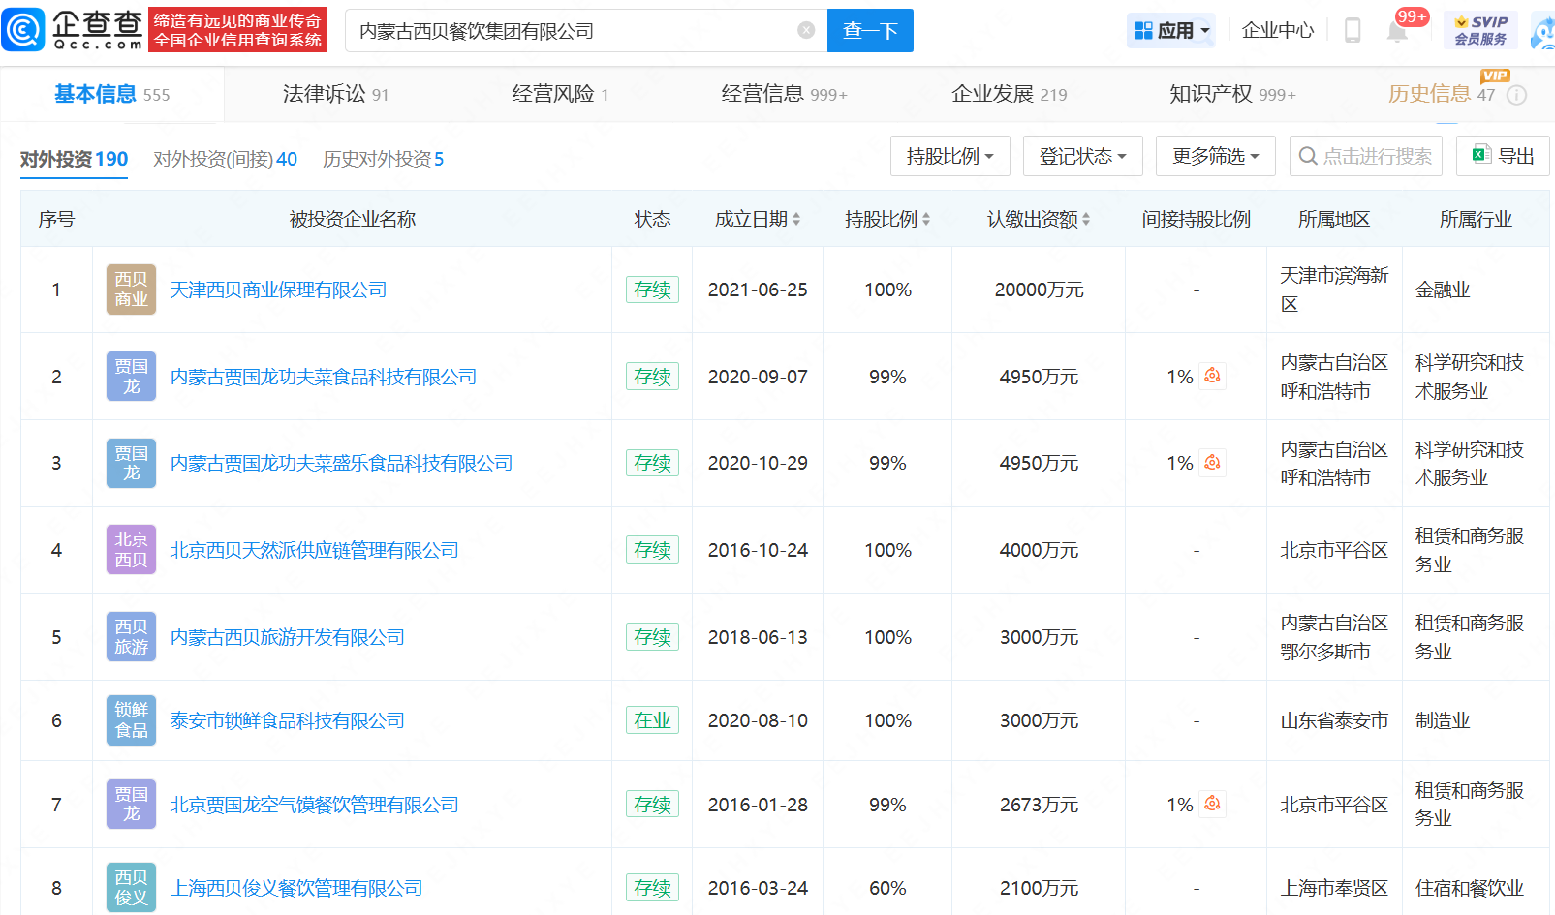Screen dimensions: 1555x915
Task: Click the 查一下 search button
Action: pos(870,30)
